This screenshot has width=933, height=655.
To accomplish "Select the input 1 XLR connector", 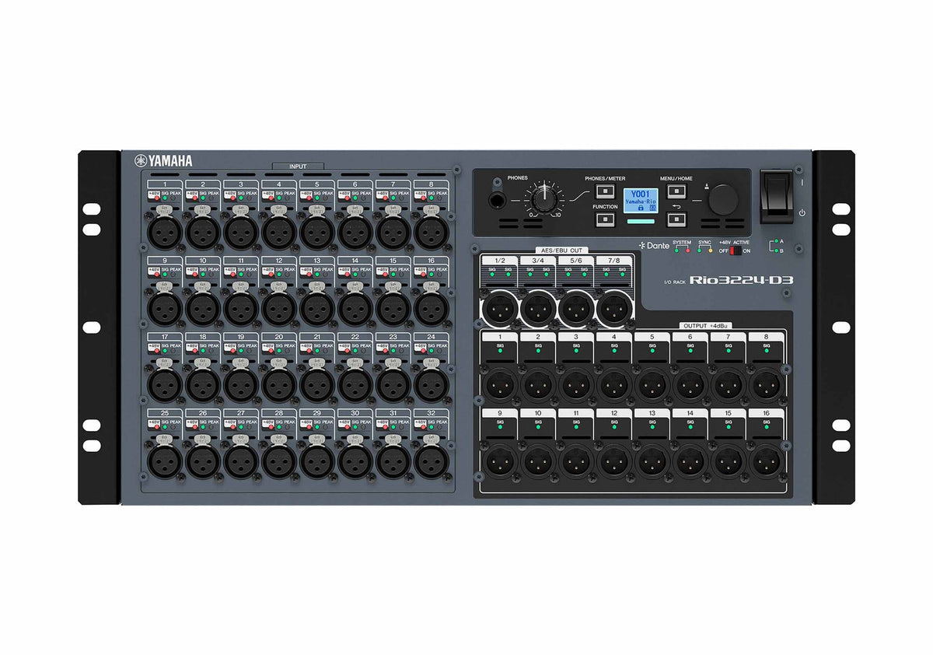I will click(165, 231).
